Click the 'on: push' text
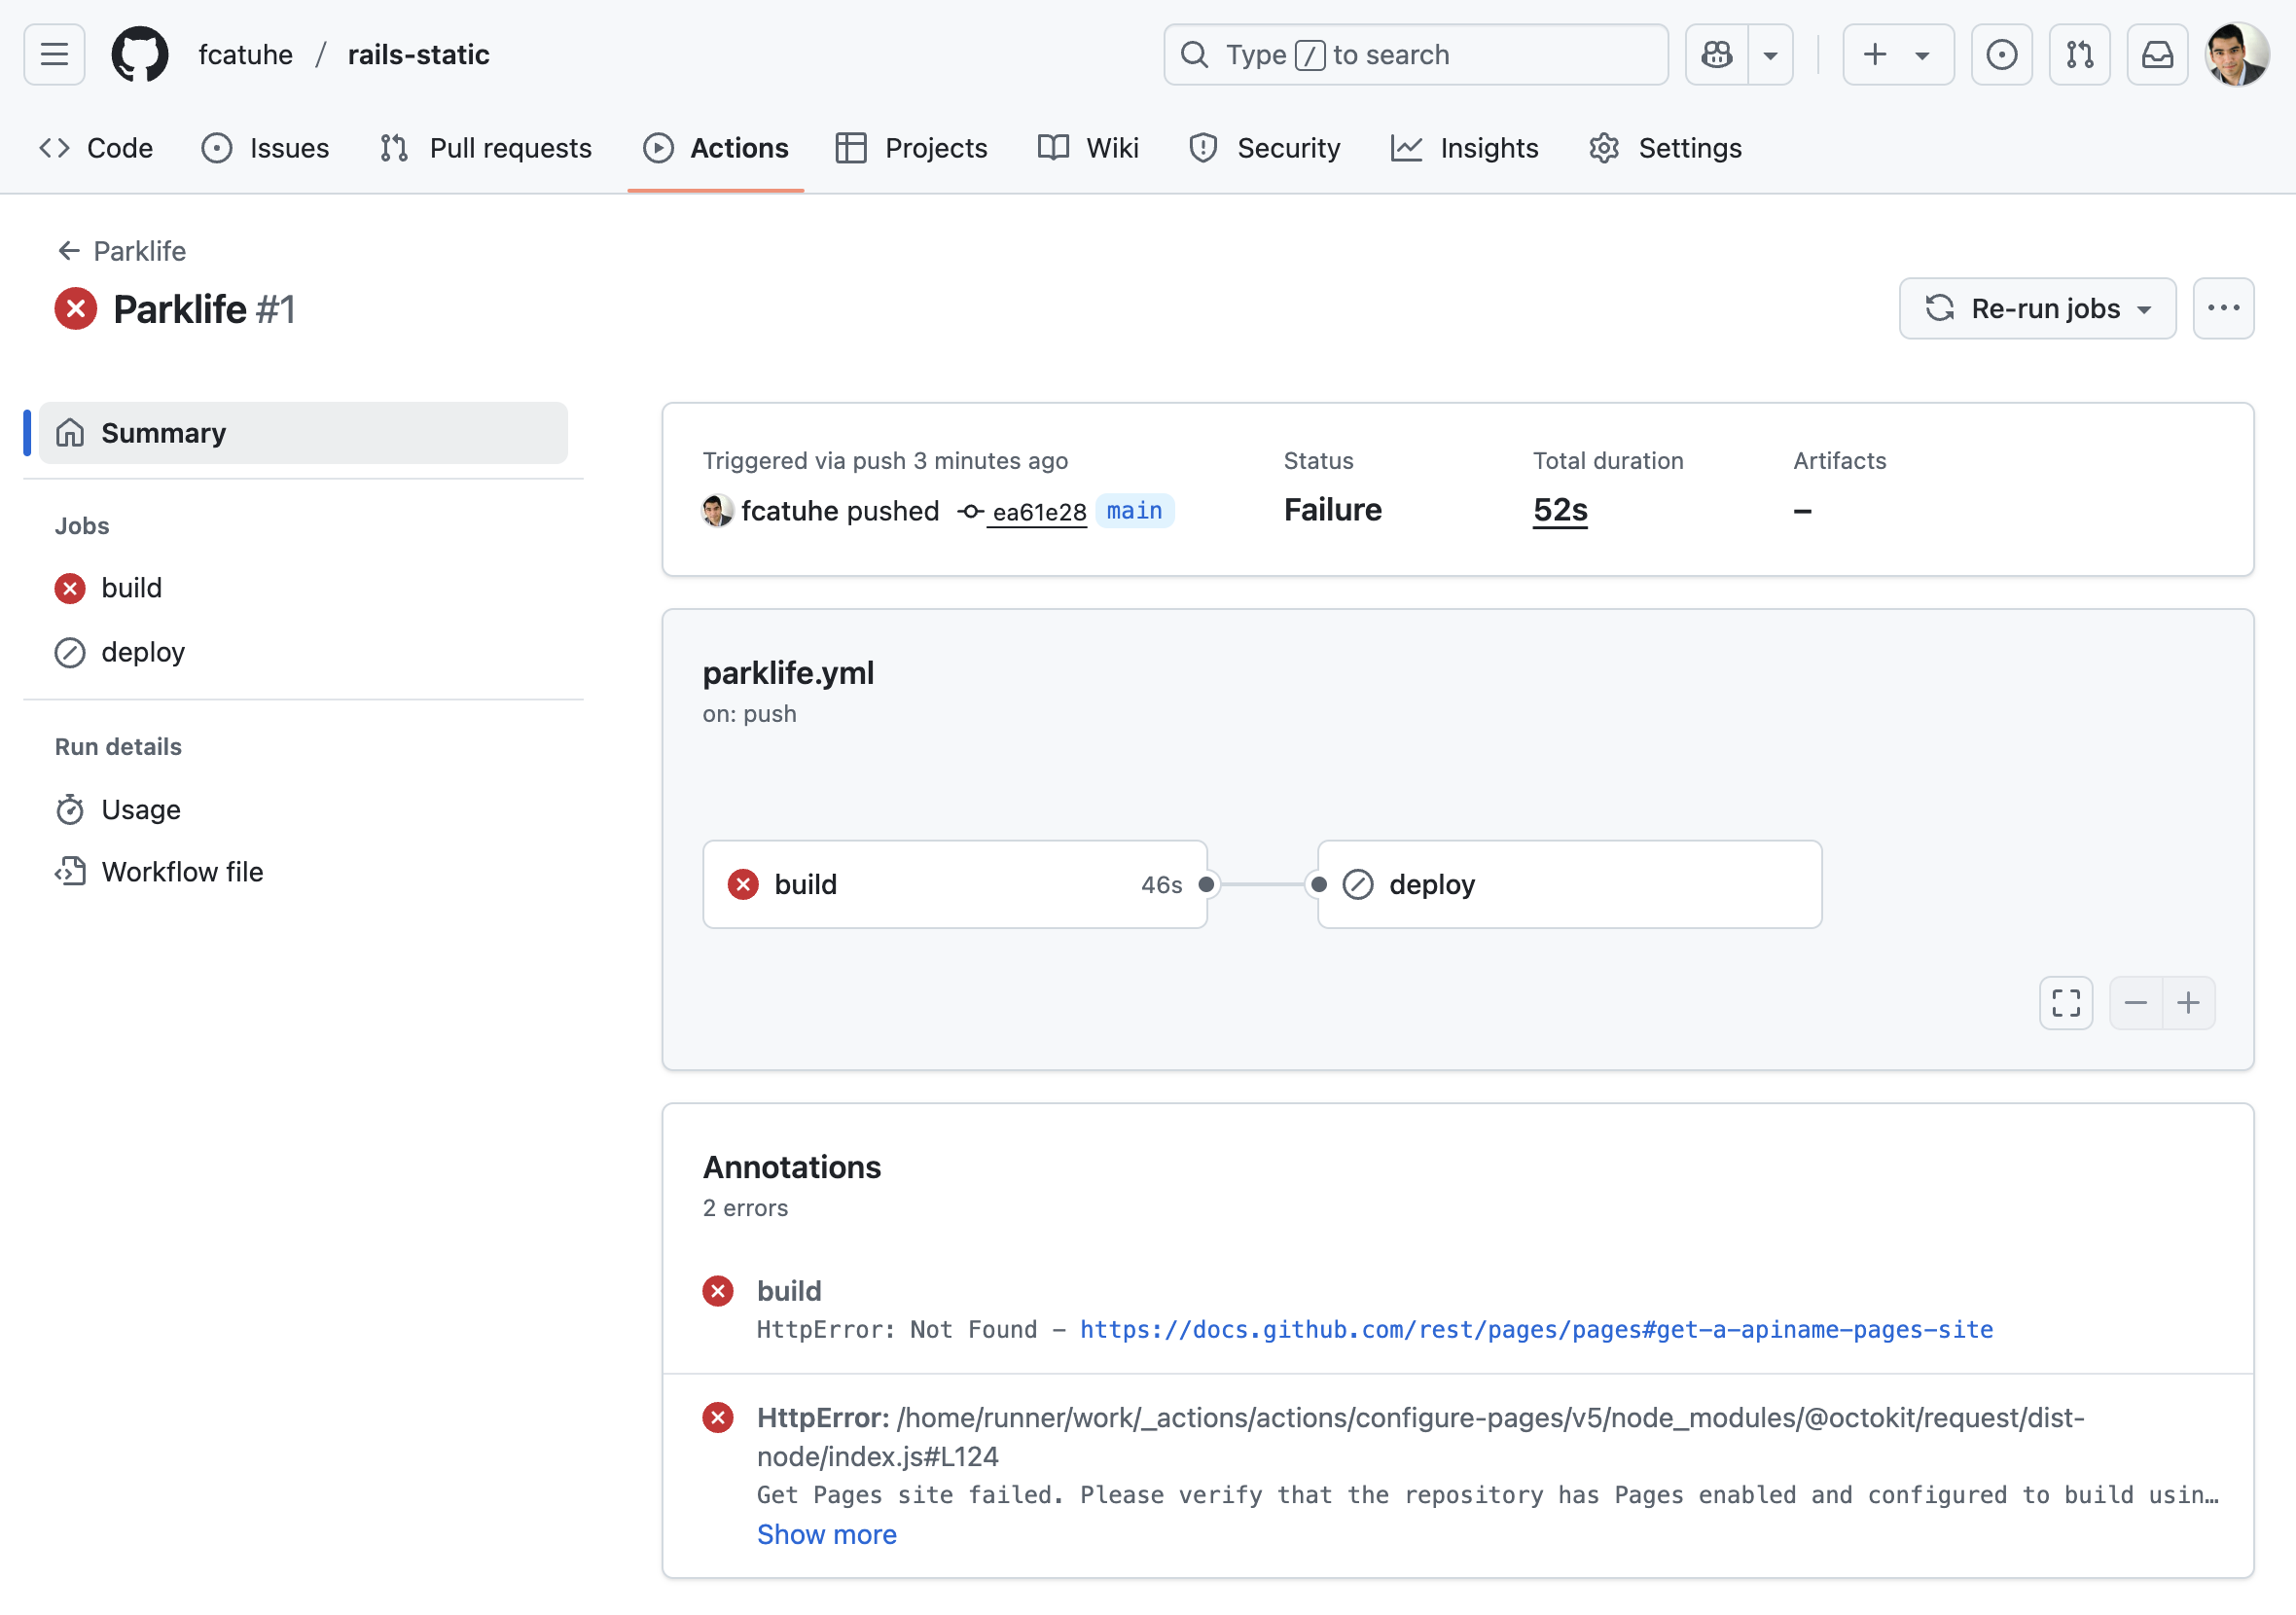This screenshot has height=1615, width=2296. point(749,714)
